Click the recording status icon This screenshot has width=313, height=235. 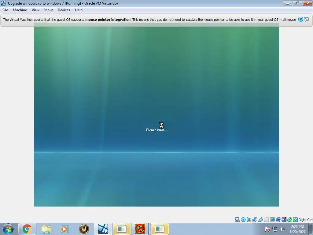(278, 220)
